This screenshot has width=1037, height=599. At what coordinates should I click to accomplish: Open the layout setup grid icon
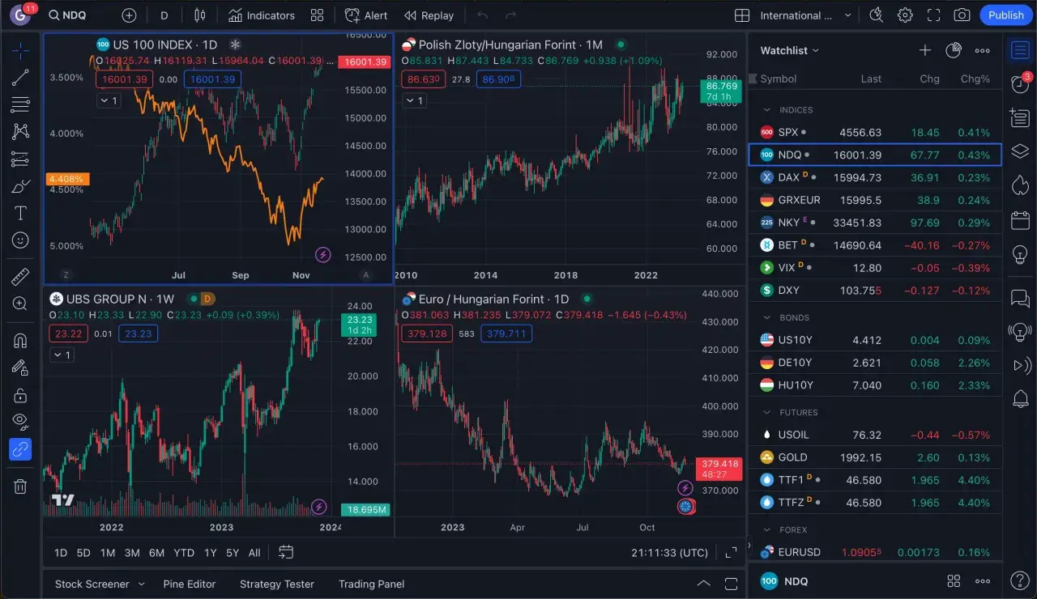point(742,15)
